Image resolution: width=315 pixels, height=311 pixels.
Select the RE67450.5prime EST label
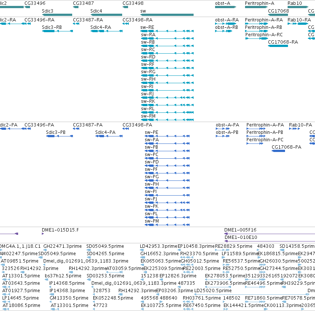pyautogui.click(x=202, y=305)
